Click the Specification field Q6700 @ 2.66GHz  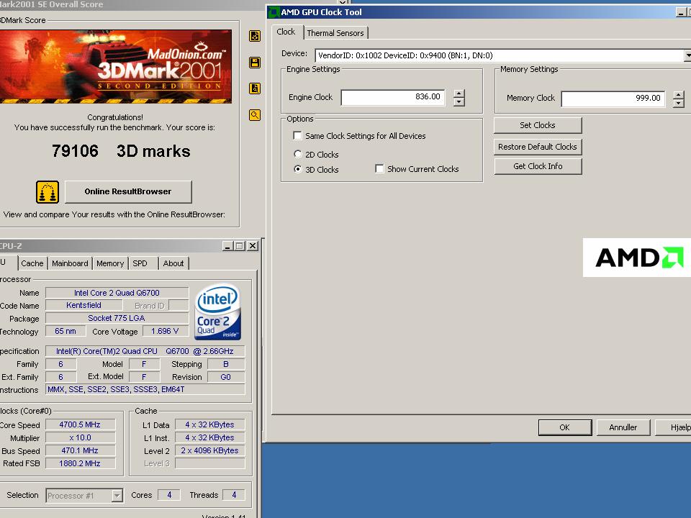click(145, 351)
